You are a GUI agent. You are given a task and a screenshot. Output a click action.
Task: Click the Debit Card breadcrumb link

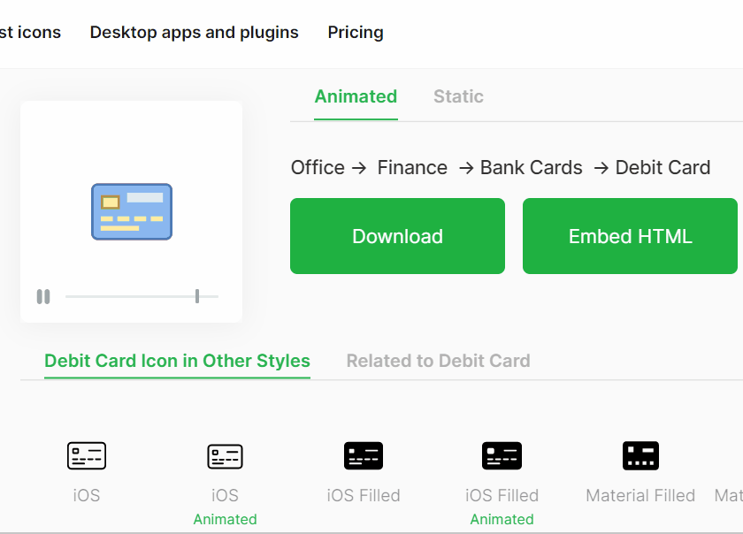coord(663,168)
